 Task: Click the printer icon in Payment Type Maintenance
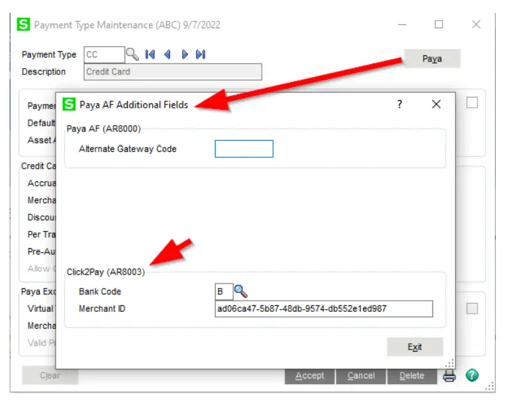point(449,376)
